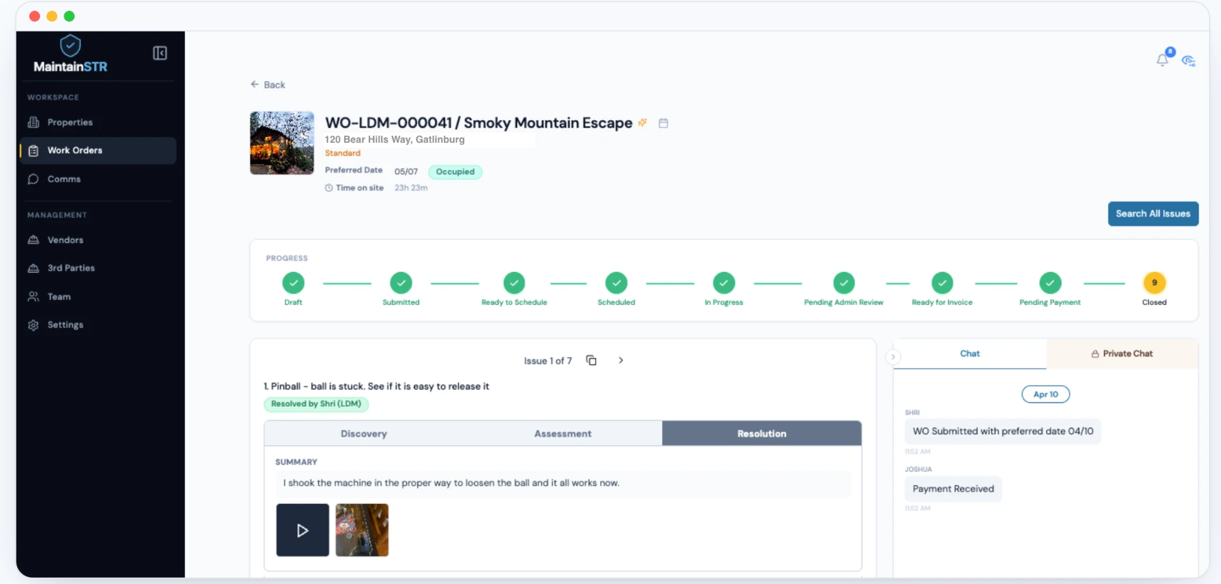Switch to the Assessment tab
The width and height of the screenshot is (1221, 584).
(563, 433)
